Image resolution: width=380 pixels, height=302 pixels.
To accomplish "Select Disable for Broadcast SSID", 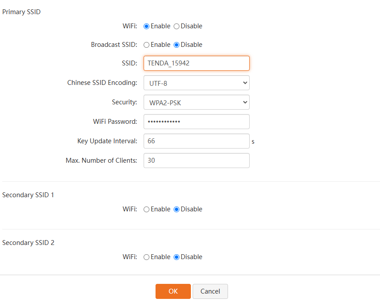I will (x=177, y=45).
